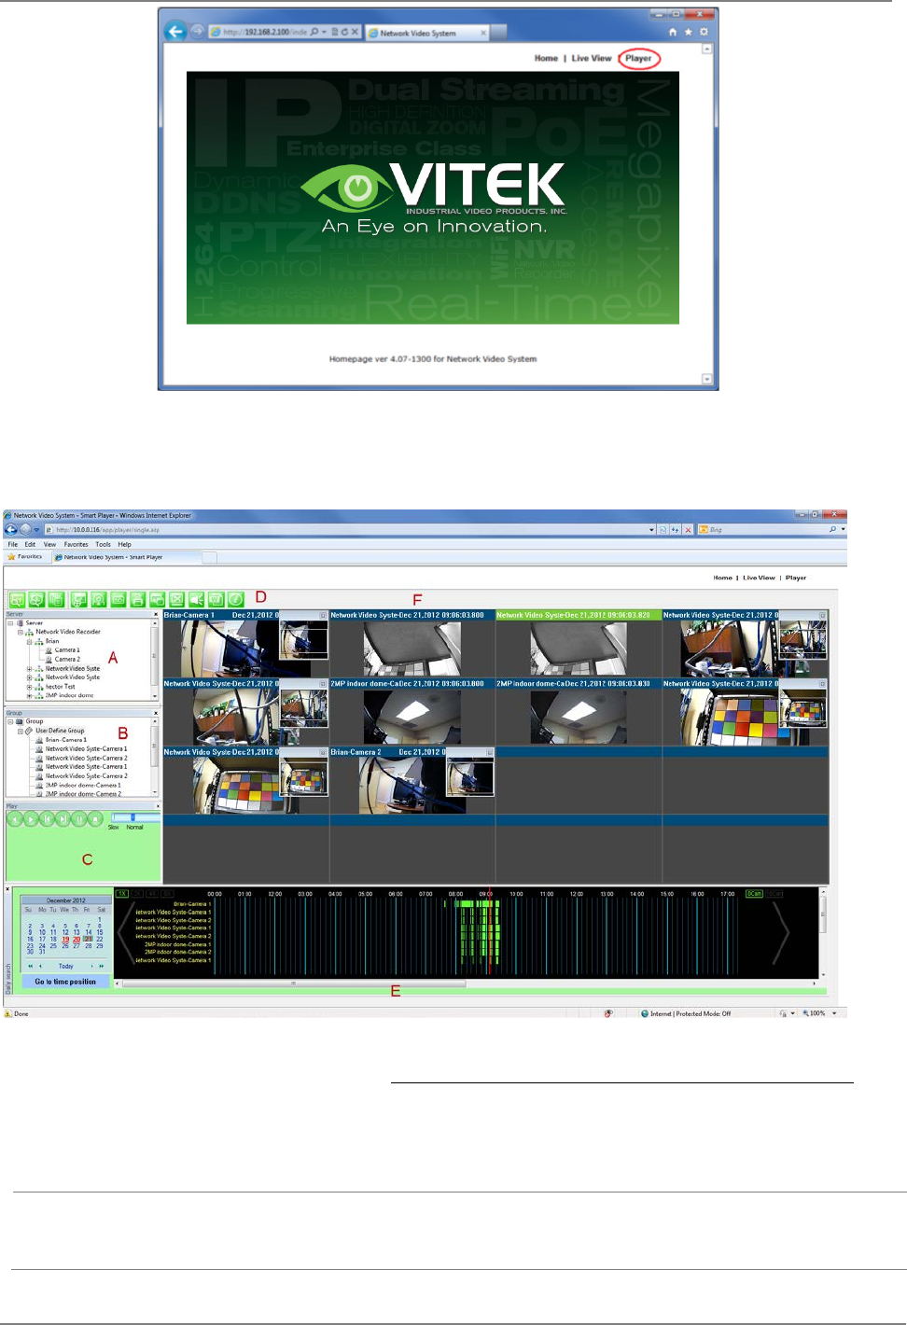Select 2X timeline zoom
This screenshot has height=1325, width=907.
(137, 894)
